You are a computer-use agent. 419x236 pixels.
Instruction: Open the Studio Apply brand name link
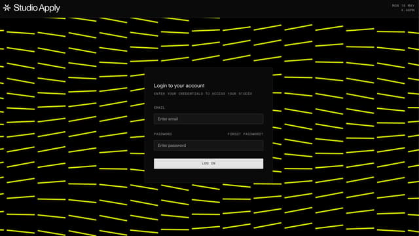[37, 8]
